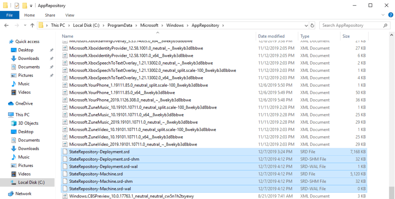Open 3D Objects under This PC
Screen dimensions: 395x199
(x=28, y=123)
